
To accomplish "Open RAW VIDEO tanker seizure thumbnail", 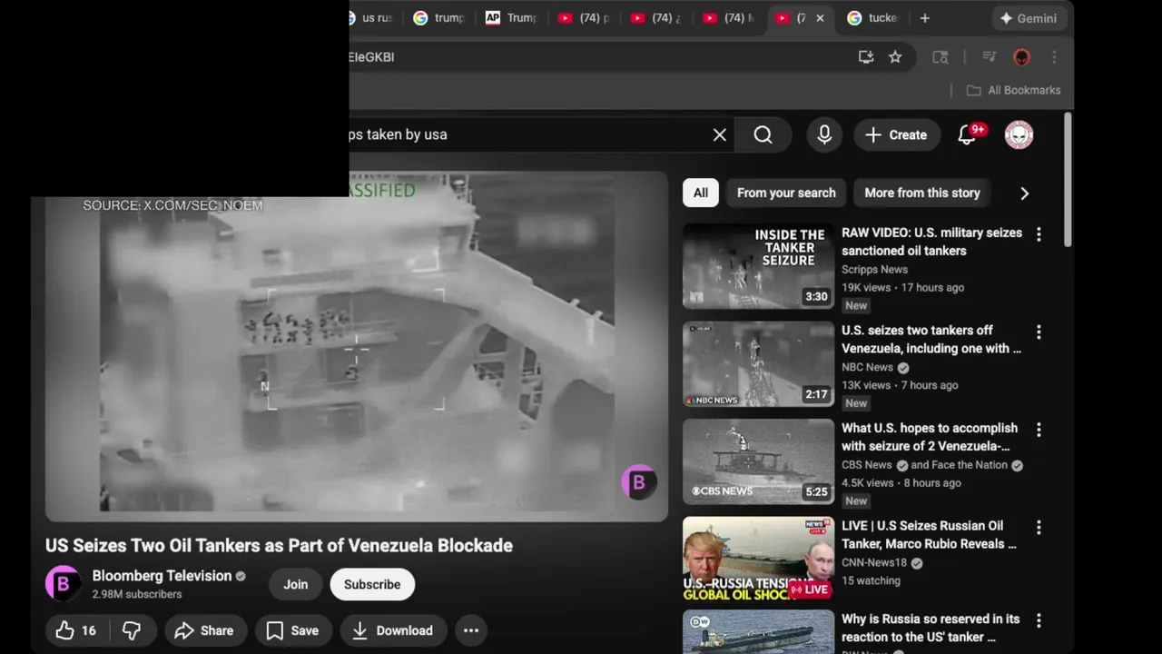I will pos(758,266).
